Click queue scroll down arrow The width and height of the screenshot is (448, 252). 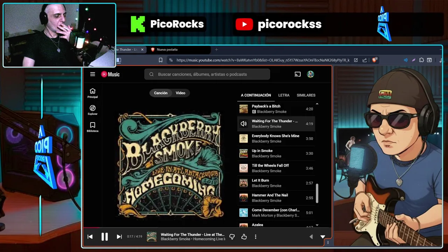317,225
